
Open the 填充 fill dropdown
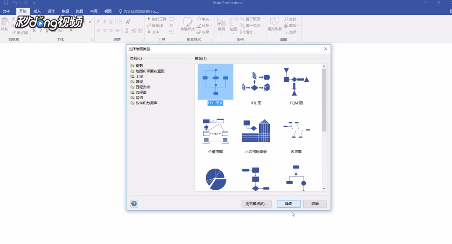pyautogui.click(x=204, y=19)
